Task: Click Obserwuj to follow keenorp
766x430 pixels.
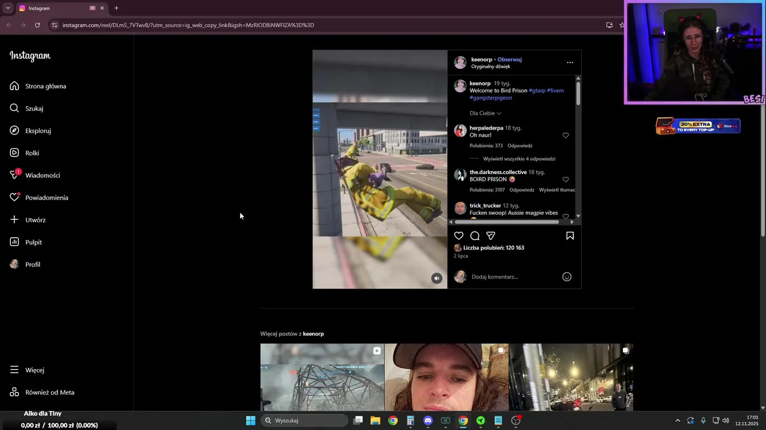Action: (509, 60)
